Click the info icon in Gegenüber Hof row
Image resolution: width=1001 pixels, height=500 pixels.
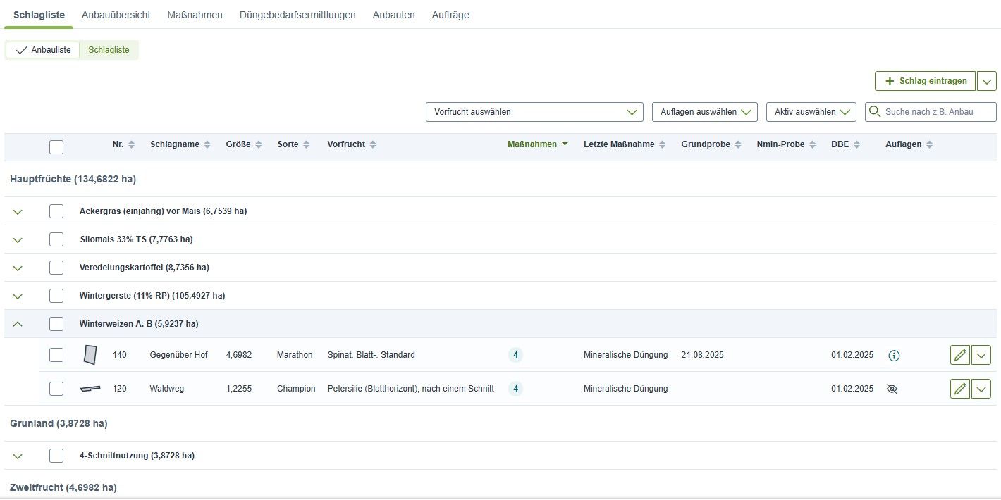coord(894,356)
